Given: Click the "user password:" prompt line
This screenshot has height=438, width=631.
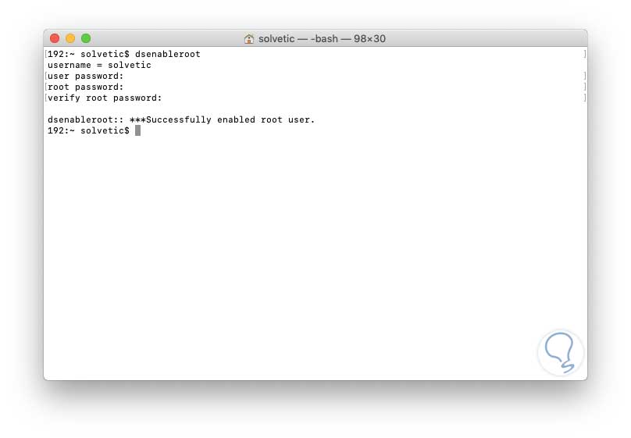Looking at the screenshot, I should 85,77.
